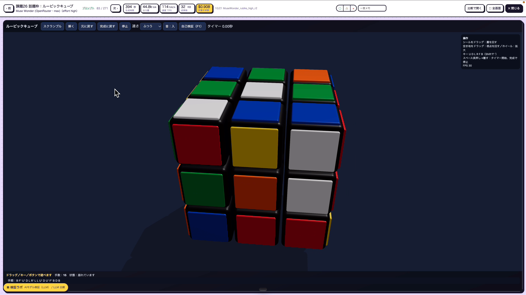Open the 速さ speed dropdown
The image size is (526, 295).
pos(151,26)
